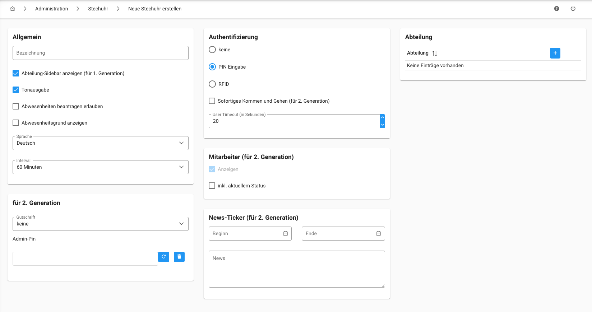592x312 pixels.
Task: Enable Abwesenheiten beantragen erlauben
Action: click(16, 106)
